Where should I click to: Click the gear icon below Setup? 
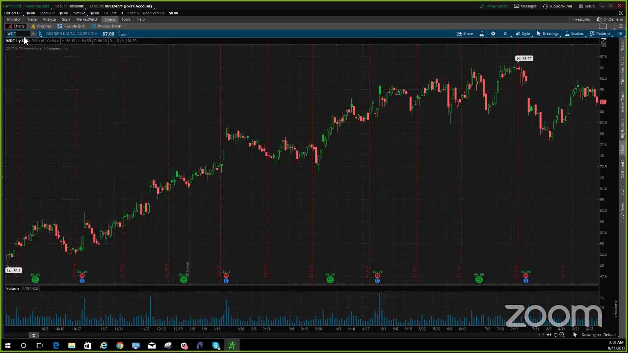tap(621, 13)
